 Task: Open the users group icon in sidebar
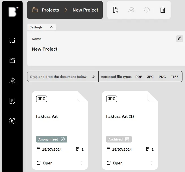[x=12, y=121]
